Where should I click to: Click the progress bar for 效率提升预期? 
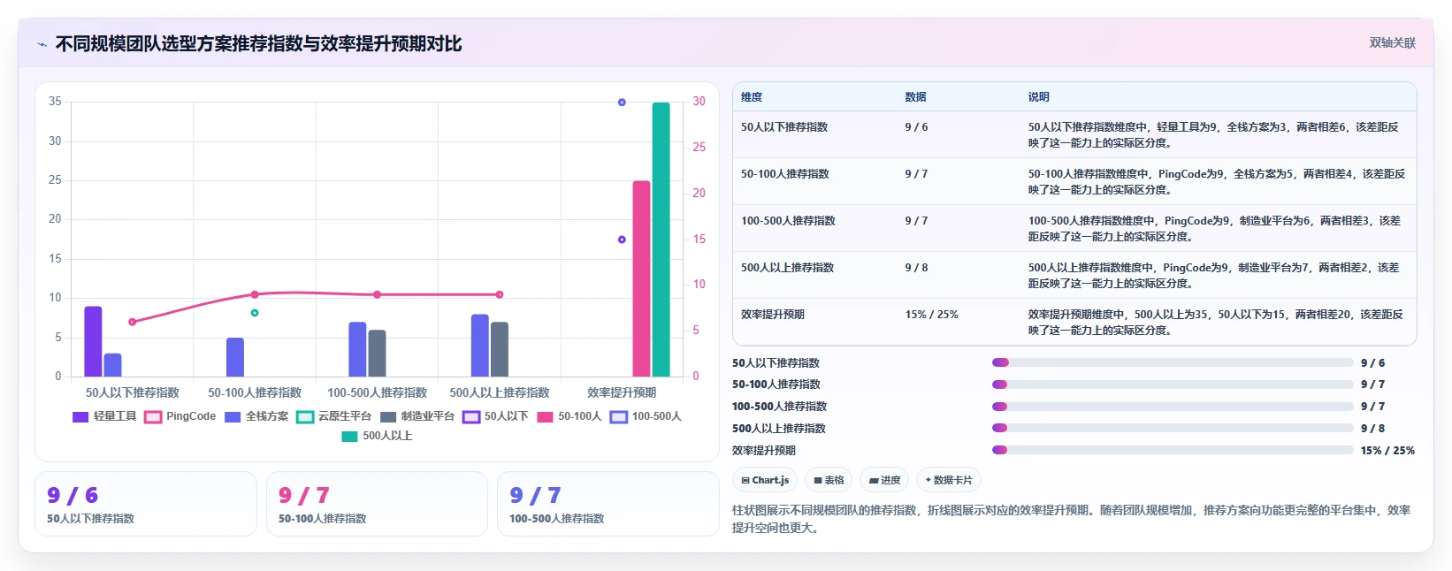tap(1173, 450)
